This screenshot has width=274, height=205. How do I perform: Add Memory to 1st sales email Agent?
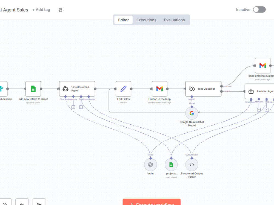tap(73, 107)
